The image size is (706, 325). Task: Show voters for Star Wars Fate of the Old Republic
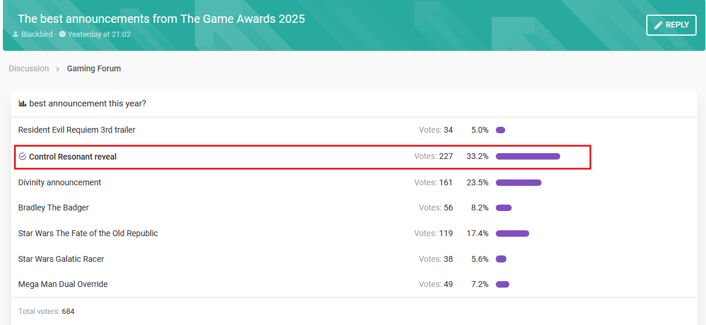tap(433, 233)
